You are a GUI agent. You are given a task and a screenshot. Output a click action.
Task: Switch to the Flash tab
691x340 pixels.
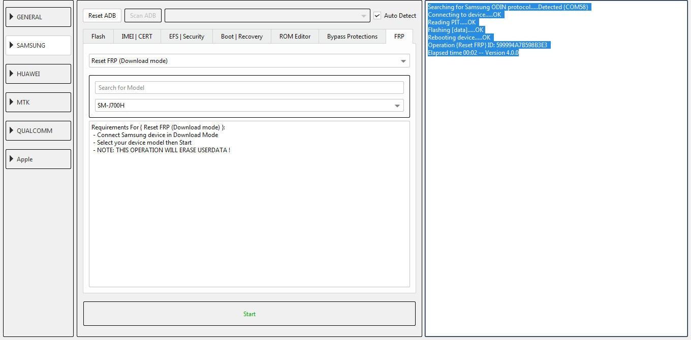coord(98,37)
